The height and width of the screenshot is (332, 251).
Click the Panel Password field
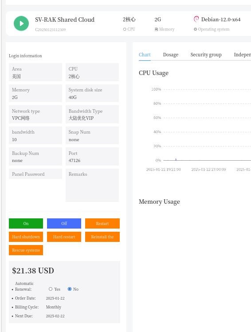pos(35,174)
